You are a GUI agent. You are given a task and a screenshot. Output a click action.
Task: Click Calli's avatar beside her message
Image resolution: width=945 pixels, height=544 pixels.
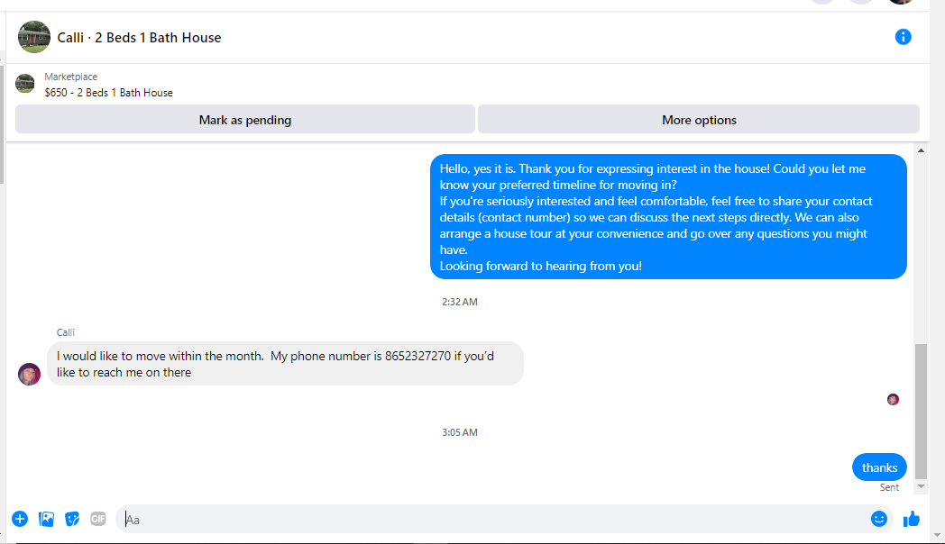coord(29,375)
